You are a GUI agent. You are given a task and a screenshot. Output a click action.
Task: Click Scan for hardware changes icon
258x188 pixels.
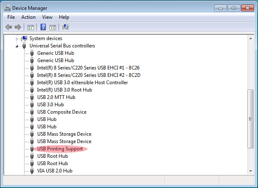66,27
